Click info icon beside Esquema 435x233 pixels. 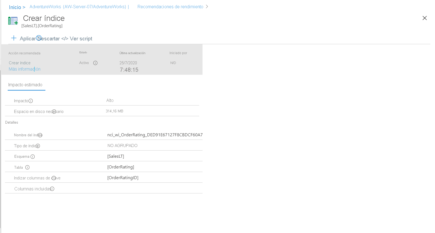pos(33,157)
